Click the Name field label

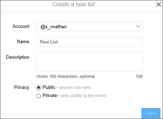tap(23, 42)
